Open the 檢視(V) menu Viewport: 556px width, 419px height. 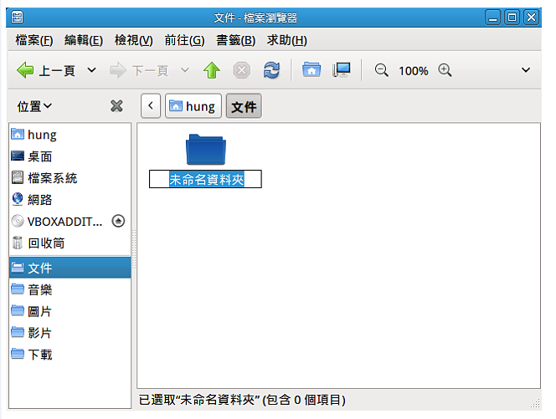(134, 40)
